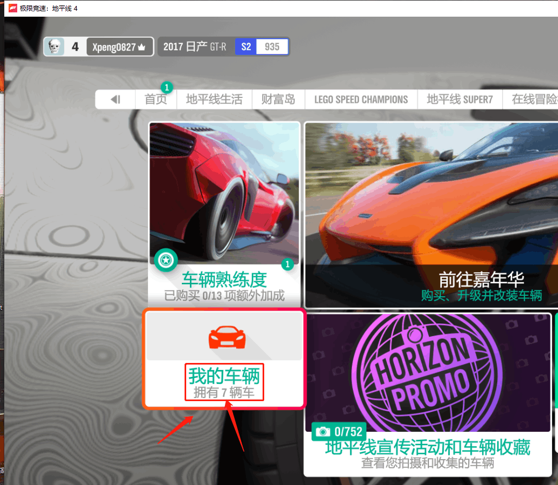Click the number 1 badge on the 车辆熟练度 tile
Viewport: 558px width, 485px height.
point(287,264)
